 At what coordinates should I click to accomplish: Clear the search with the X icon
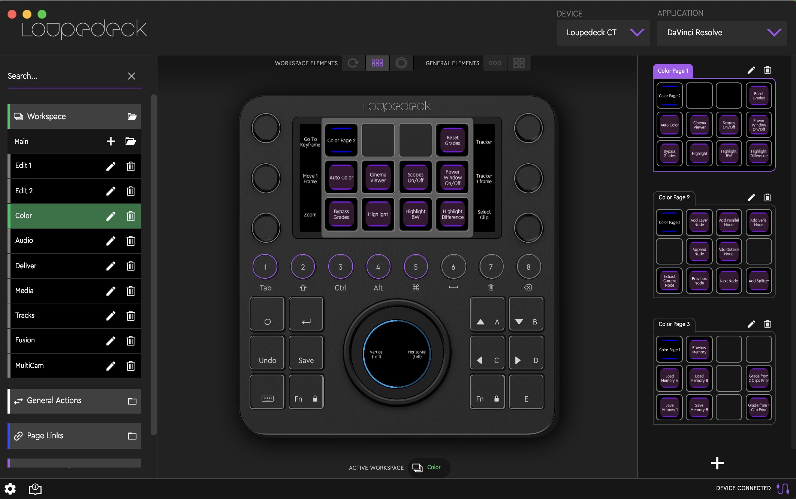131,76
